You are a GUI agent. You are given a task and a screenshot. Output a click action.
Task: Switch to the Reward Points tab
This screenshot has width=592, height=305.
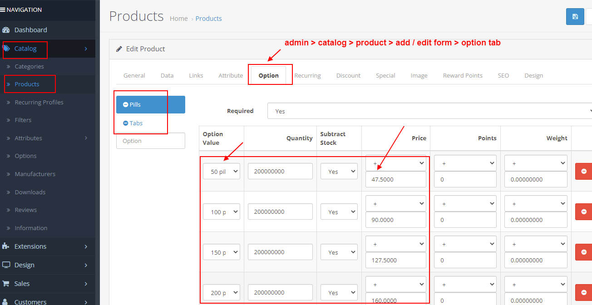[x=463, y=75]
